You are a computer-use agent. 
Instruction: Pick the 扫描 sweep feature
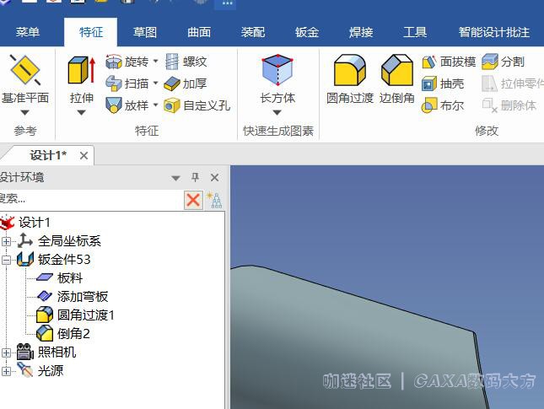pos(127,83)
